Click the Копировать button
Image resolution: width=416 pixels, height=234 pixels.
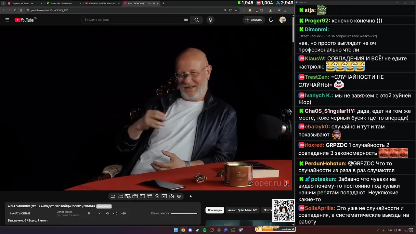click(104, 206)
